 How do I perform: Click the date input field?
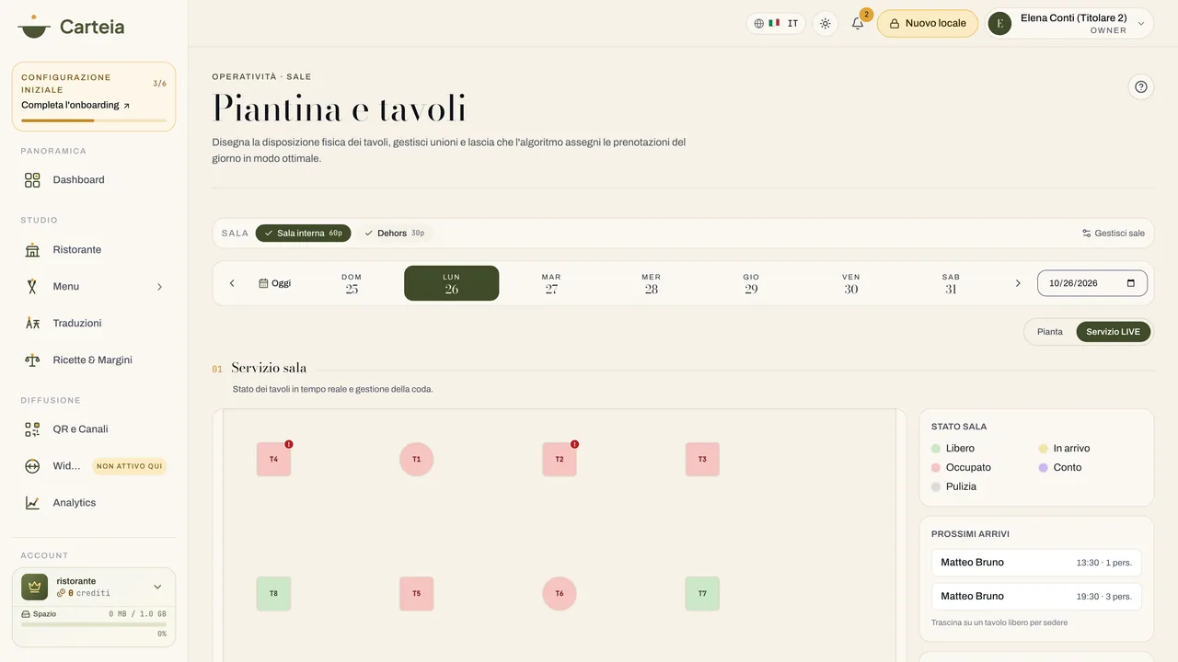[x=1092, y=283]
